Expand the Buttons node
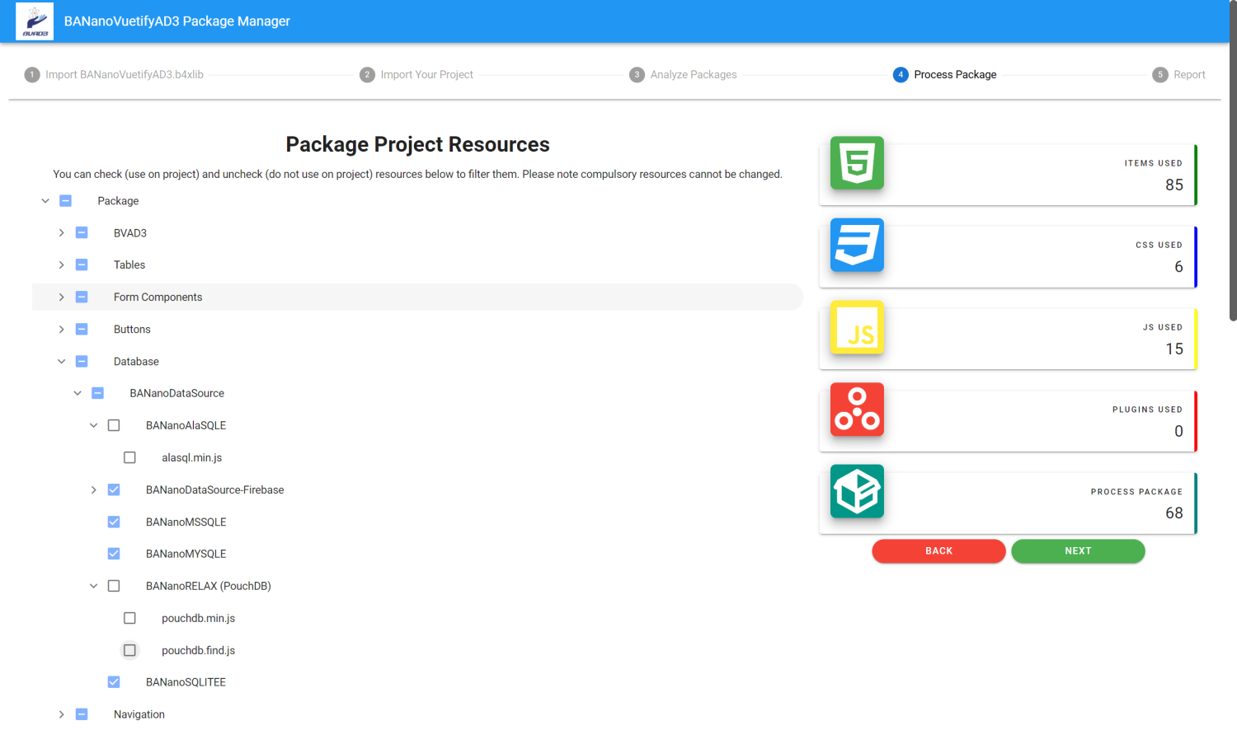 pyautogui.click(x=61, y=330)
